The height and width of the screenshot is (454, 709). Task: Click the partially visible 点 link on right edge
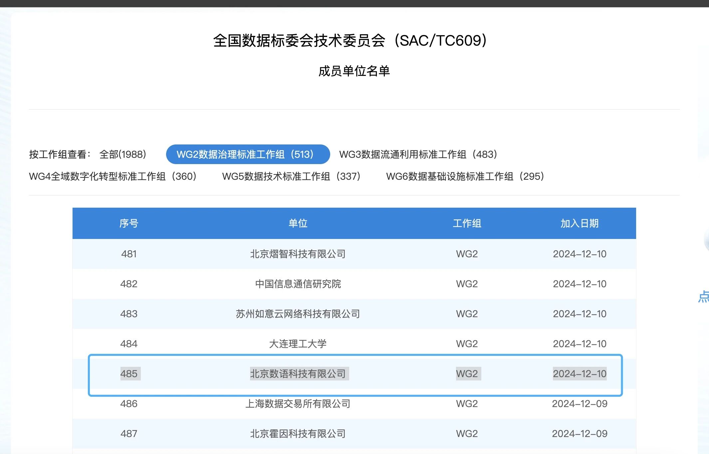[703, 297]
